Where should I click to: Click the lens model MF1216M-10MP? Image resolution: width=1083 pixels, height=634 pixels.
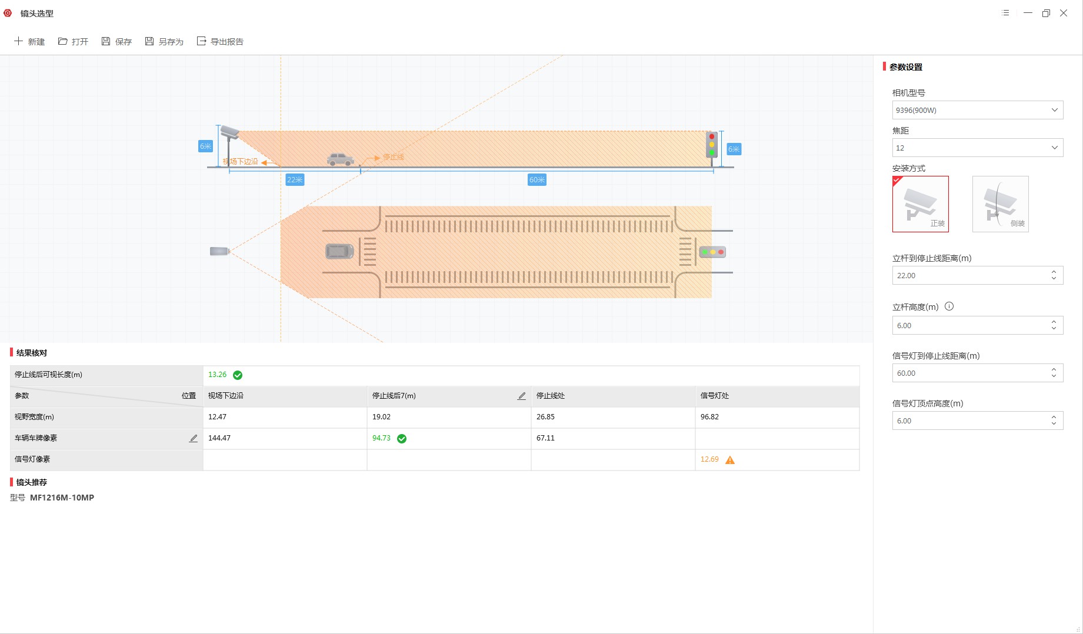[x=62, y=498]
